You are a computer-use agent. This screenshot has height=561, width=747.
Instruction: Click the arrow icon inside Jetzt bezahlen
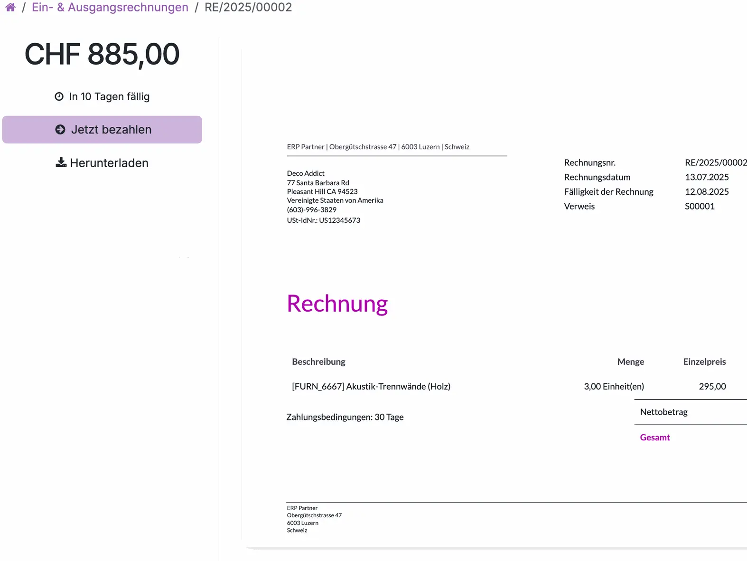[x=60, y=129]
